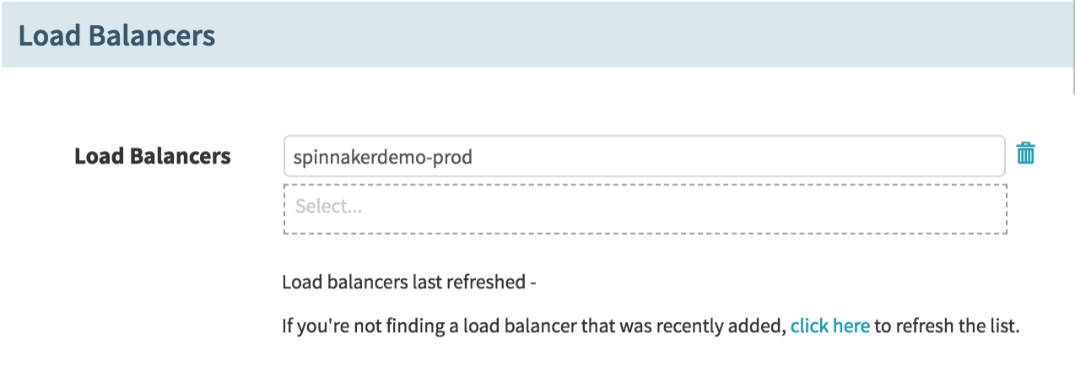Click the blue-gray Load Balancers title bar
The width and height of the screenshot is (1075, 366).
tap(537, 34)
